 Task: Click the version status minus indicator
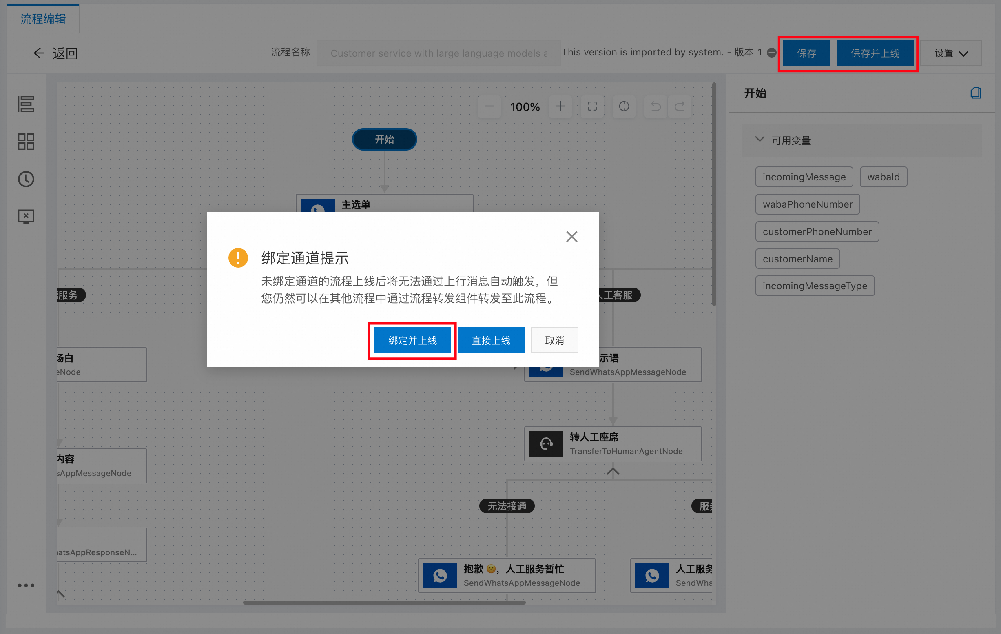771,52
